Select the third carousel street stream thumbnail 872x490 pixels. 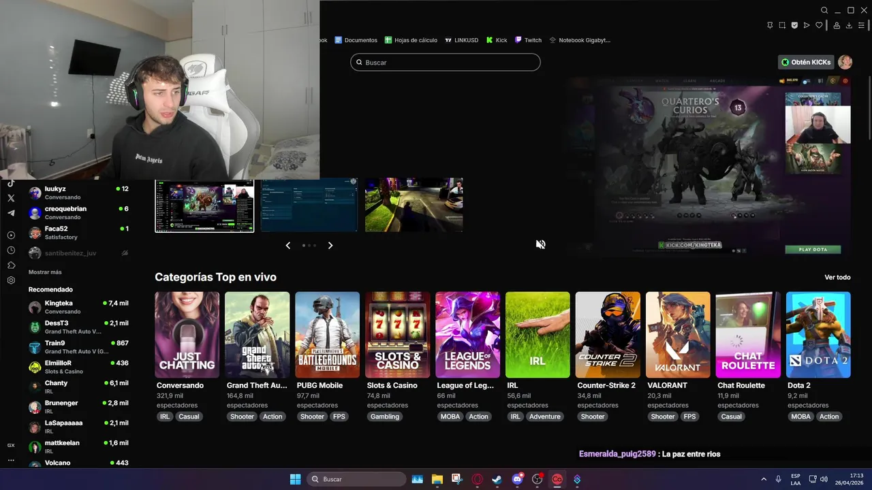pos(414,205)
